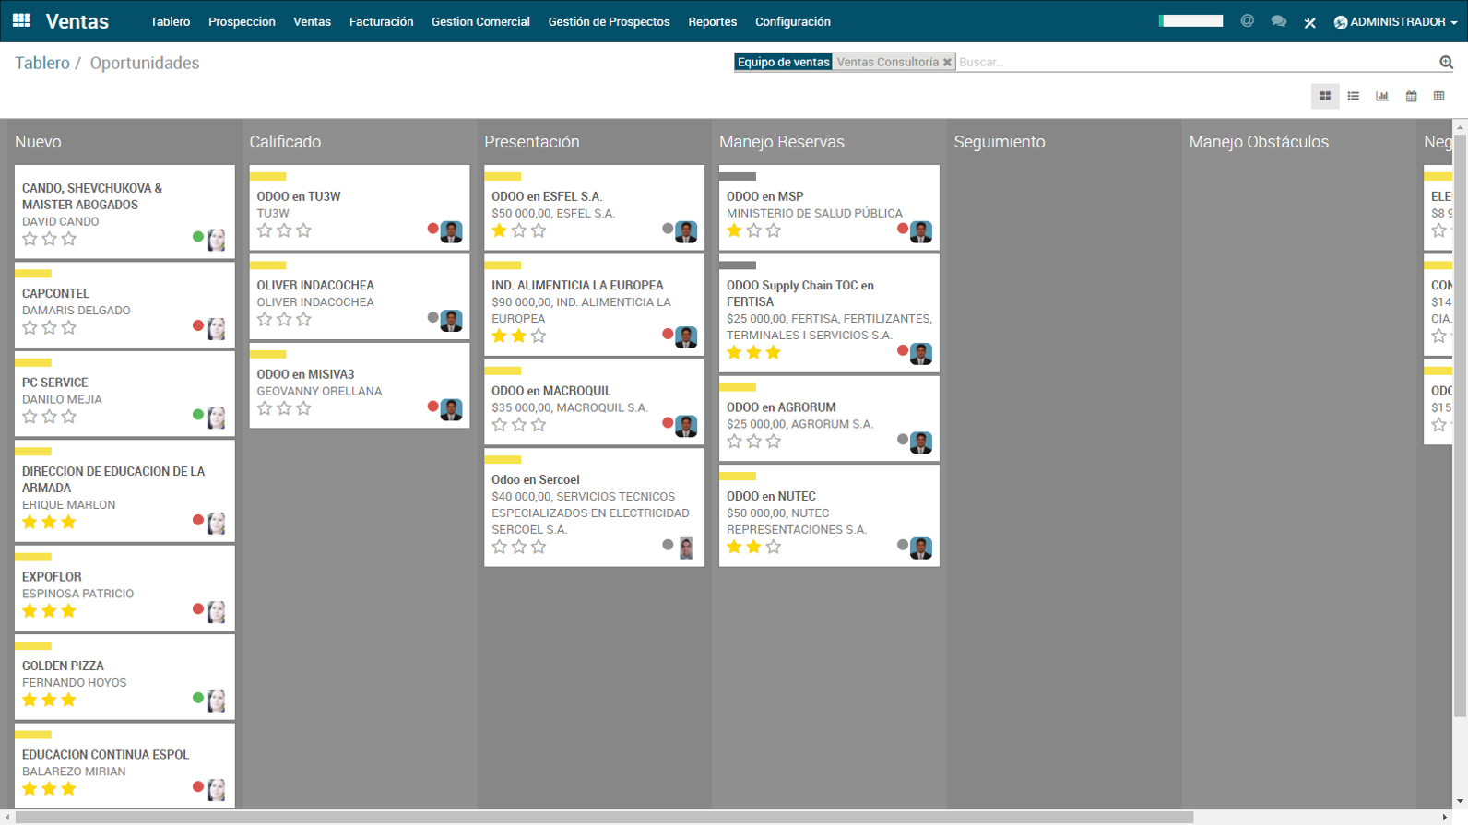Click the Seguimiento column header
This screenshot has width=1468, height=825.
tap(1000, 142)
